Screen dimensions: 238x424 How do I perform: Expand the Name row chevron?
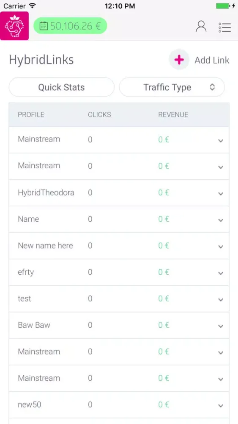pos(221,220)
